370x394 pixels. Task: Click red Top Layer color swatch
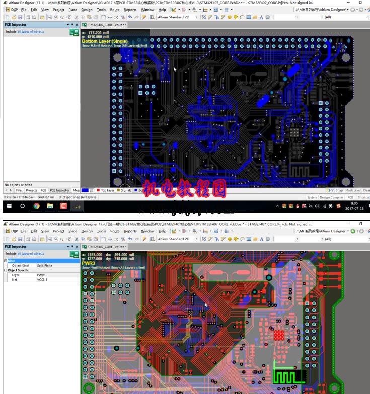pos(98,190)
